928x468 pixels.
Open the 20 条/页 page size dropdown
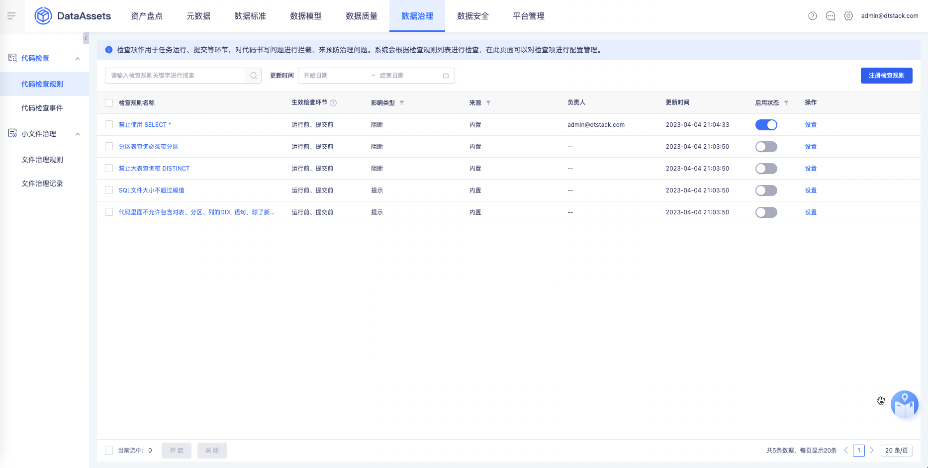click(897, 451)
